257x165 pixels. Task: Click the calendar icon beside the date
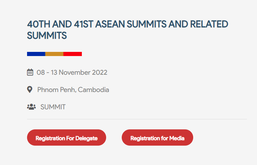pyautogui.click(x=30, y=72)
